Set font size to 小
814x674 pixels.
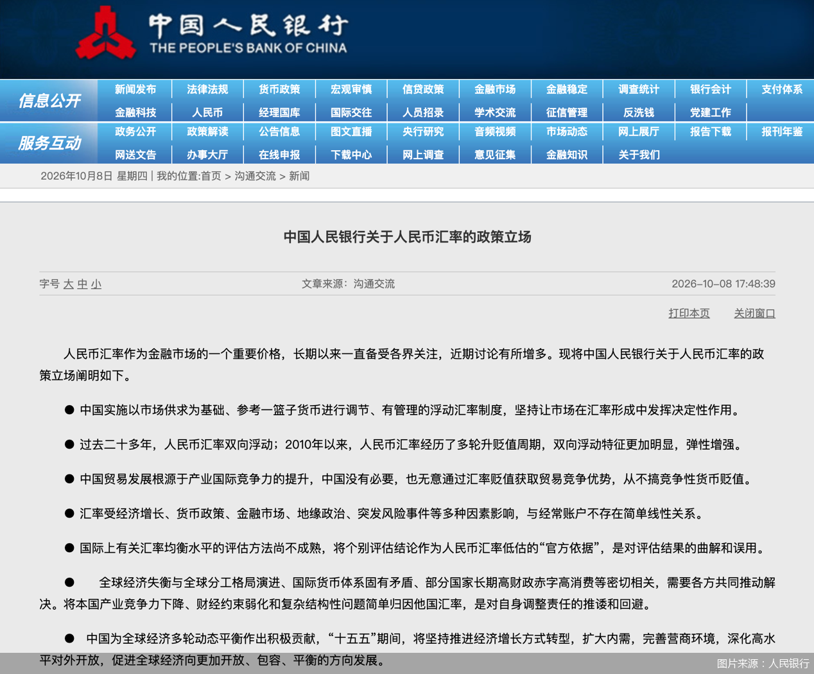pos(96,284)
